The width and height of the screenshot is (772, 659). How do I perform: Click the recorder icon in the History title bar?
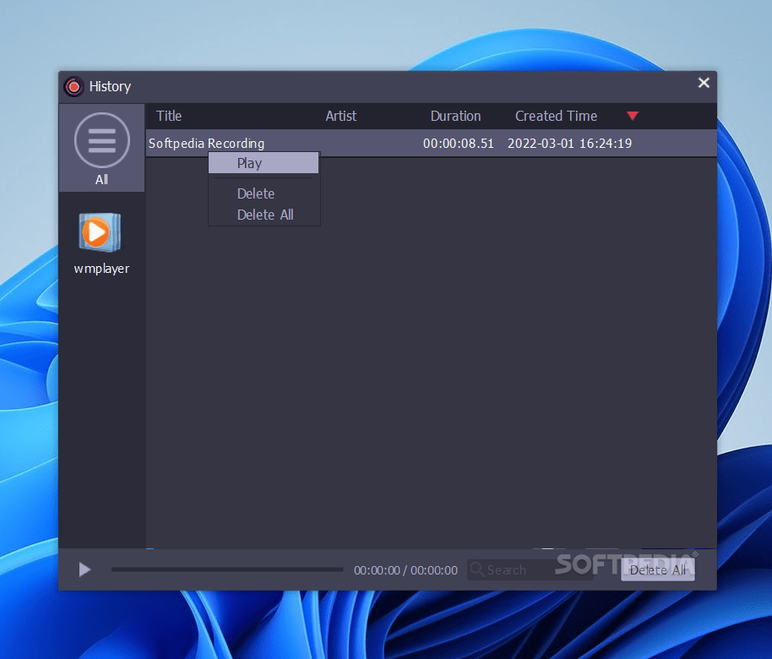[x=73, y=86]
